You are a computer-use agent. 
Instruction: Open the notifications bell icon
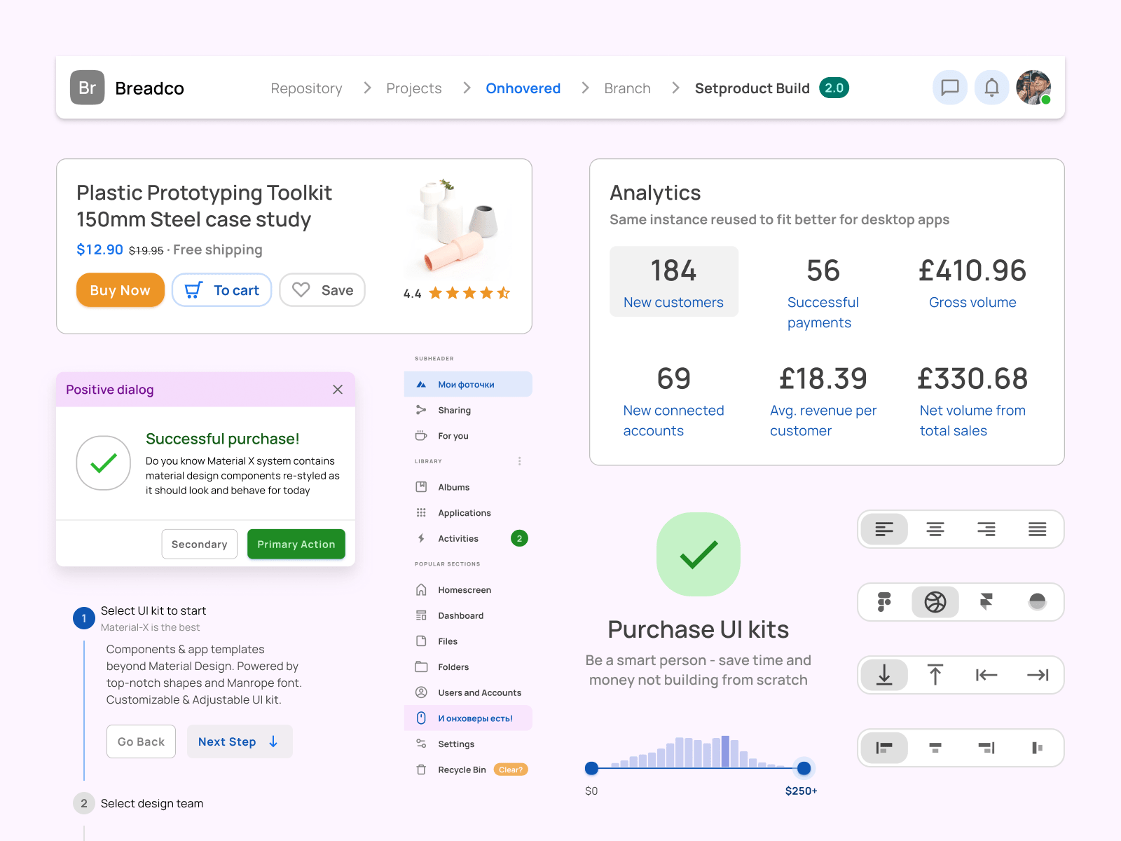(x=991, y=87)
